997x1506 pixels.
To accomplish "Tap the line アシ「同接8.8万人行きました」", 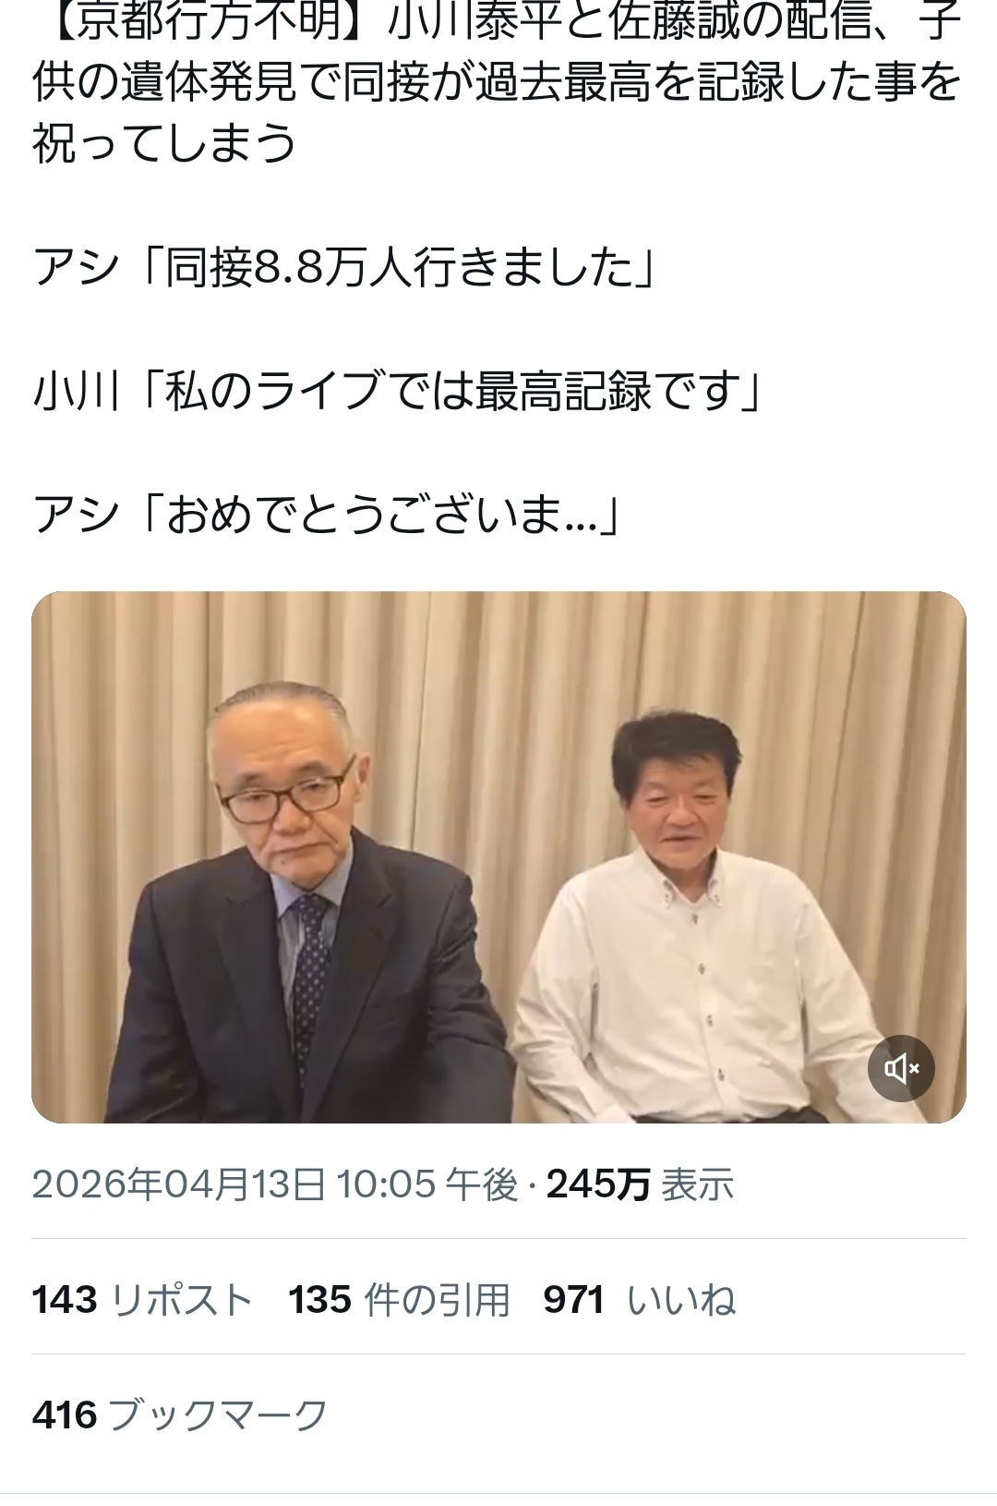I will tap(344, 269).
